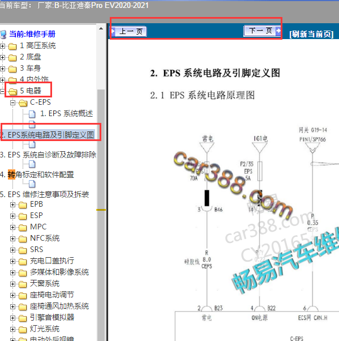Image resolution: width=339 pixels, height=341 pixels.
Task: Open the 1. EPS 系统概述 page
Action: click(x=66, y=113)
